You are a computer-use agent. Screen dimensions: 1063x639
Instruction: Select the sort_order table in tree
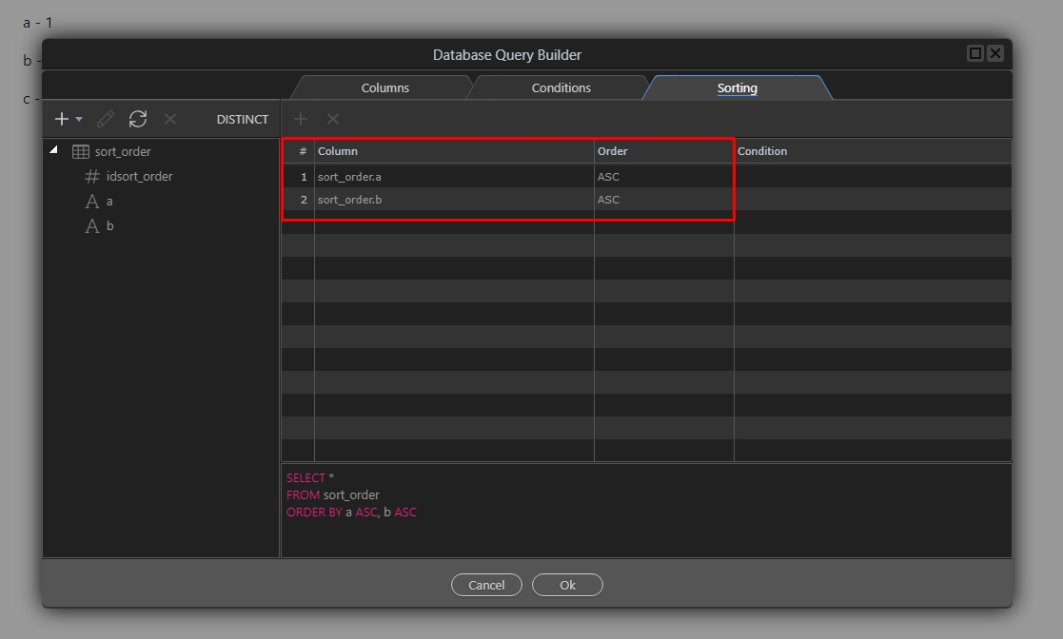click(123, 151)
